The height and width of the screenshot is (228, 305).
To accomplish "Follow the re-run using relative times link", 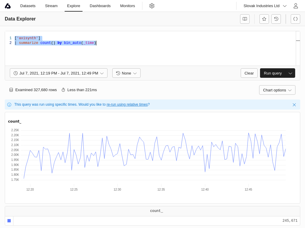I will [127, 104].
